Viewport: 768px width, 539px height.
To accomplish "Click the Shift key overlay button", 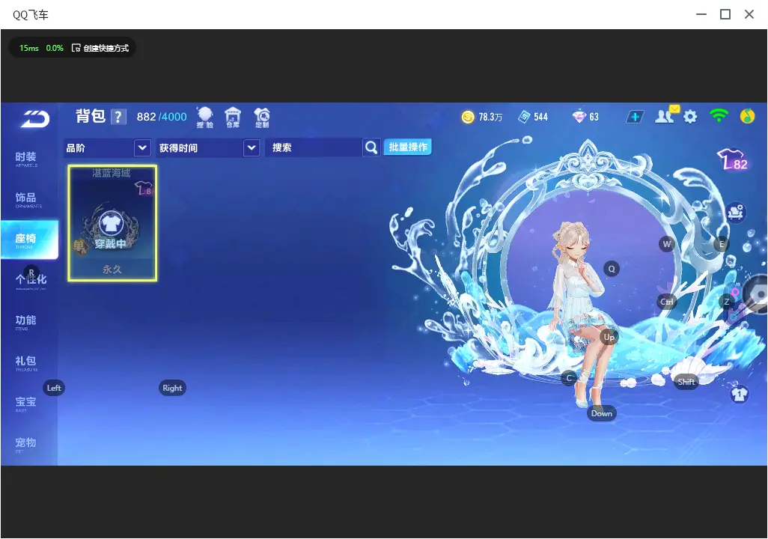I will click(686, 382).
